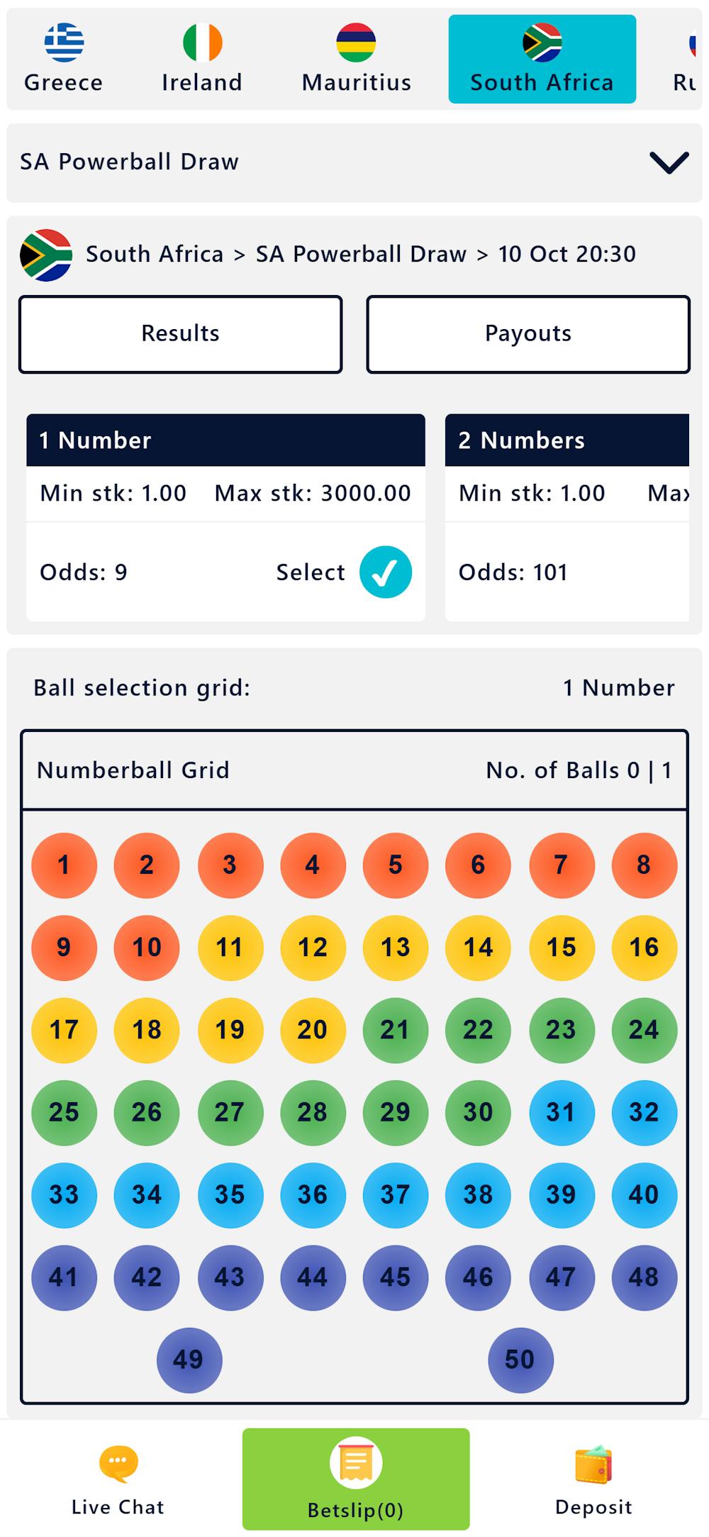The width and height of the screenshot is (709, 1537).
Task: Select ball number 50 in the grid
Action: 520,1360
